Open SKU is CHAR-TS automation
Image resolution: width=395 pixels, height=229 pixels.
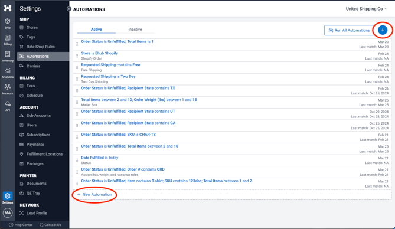[x=119, y=135]
